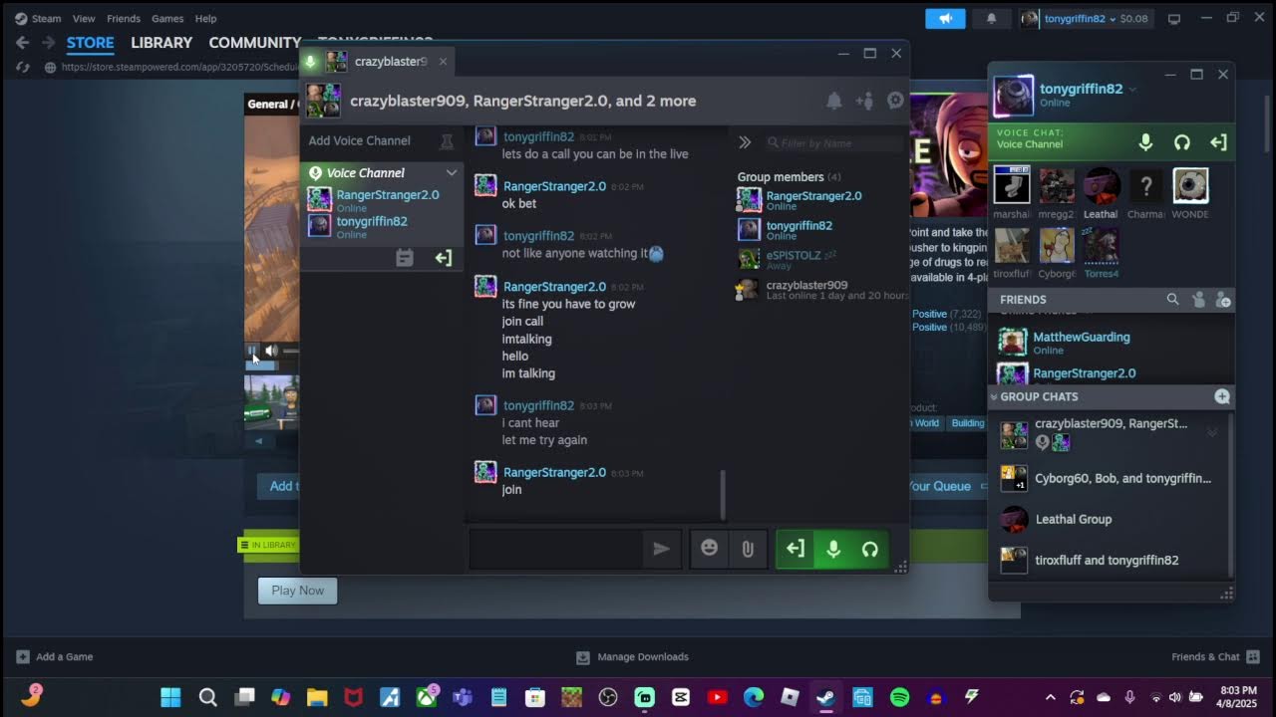Collapse the Group Chats section
The width and height of the screenshot is (1276, 717).
point(994,396)
